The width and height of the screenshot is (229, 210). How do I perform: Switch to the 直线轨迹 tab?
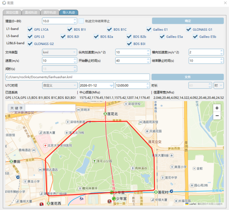click(31, 12)
